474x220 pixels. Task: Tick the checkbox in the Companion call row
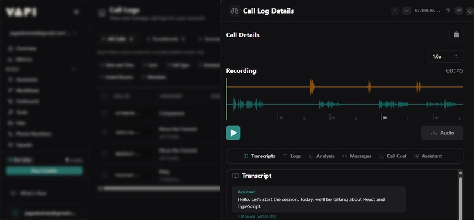tap(105, 113)
